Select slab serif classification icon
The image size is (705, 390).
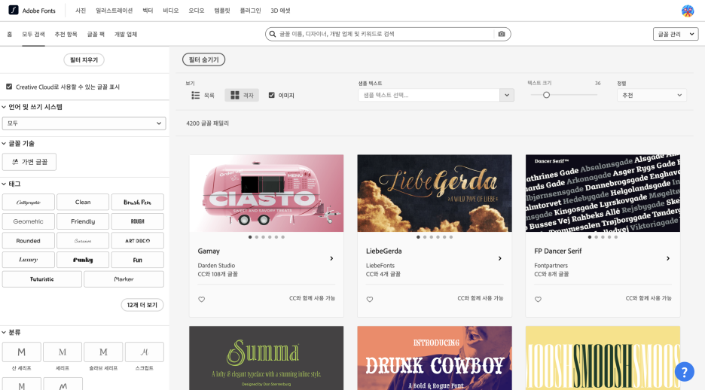[x=103, y=352]
